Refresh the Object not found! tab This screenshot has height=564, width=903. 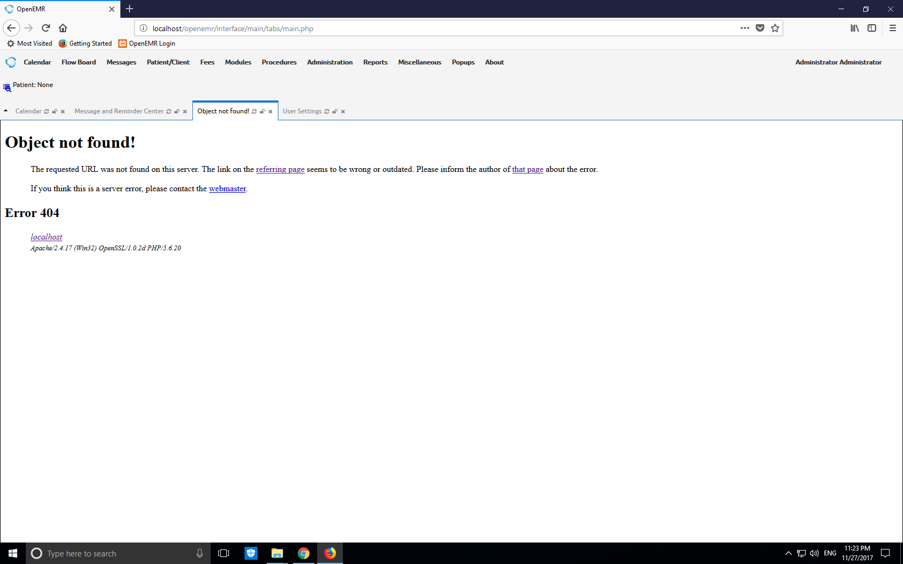click(254, 112)
